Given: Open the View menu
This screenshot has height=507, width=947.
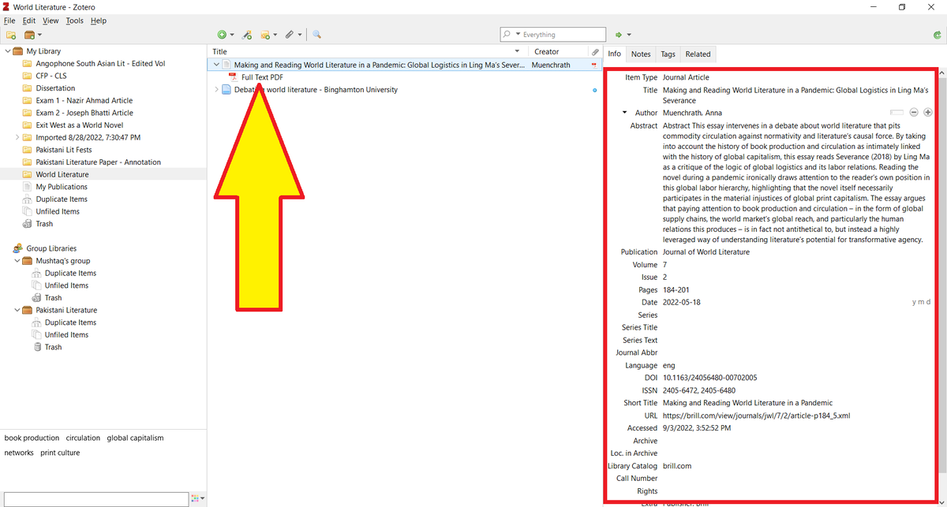Looking at the screenshot, I should [51, 21].
